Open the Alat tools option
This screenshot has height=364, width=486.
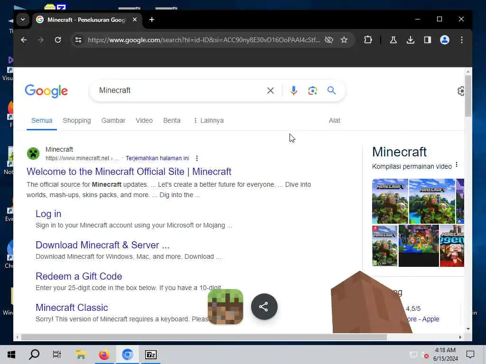coord(334,120)
